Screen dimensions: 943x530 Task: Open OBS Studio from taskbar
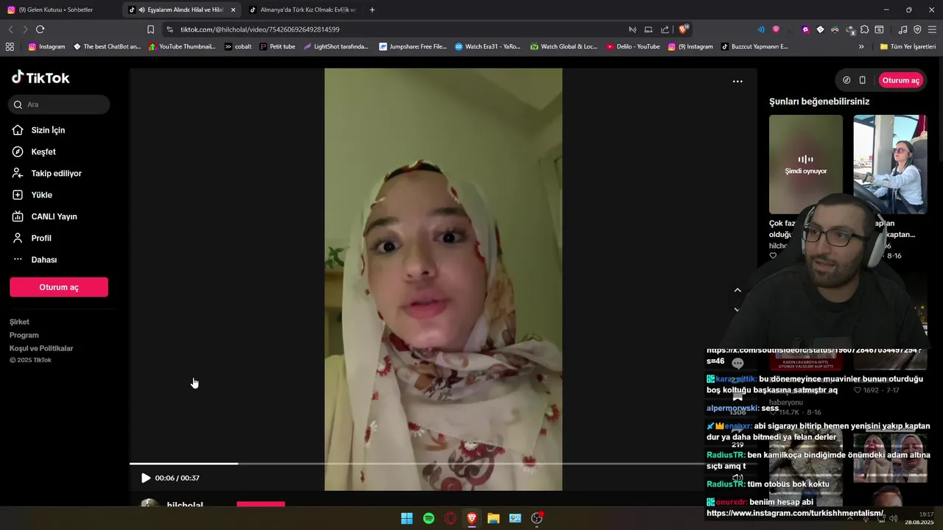pyautogui.click(x=537, y=518)
